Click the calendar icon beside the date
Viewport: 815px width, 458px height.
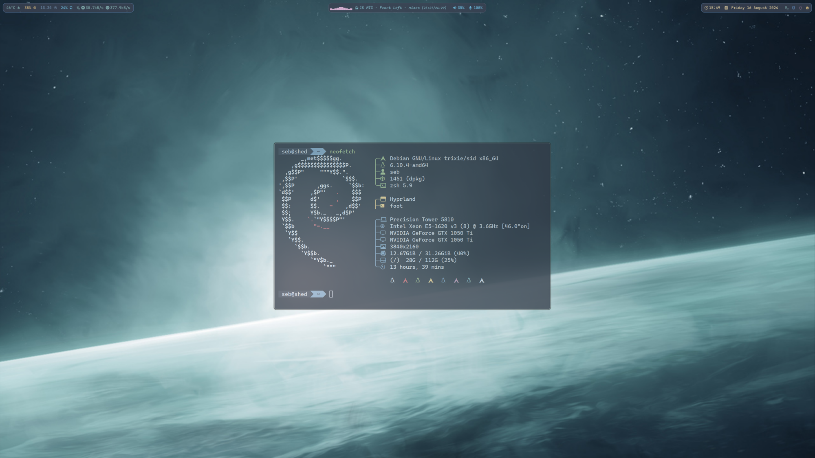(726, 8)
